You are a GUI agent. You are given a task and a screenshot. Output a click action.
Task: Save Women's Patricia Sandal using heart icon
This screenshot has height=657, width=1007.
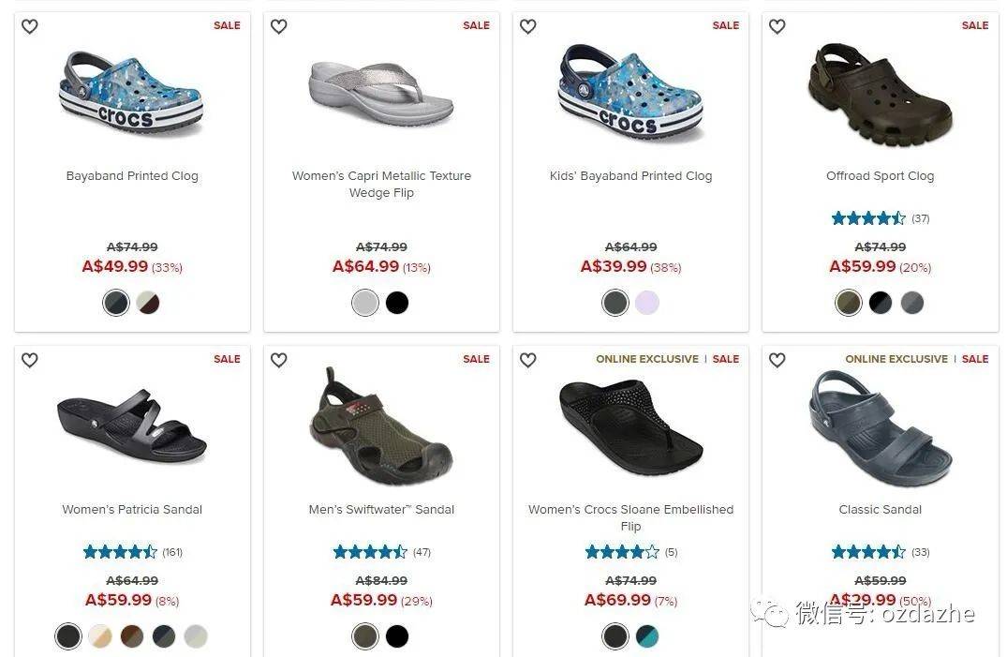click(x=30, y=360)
